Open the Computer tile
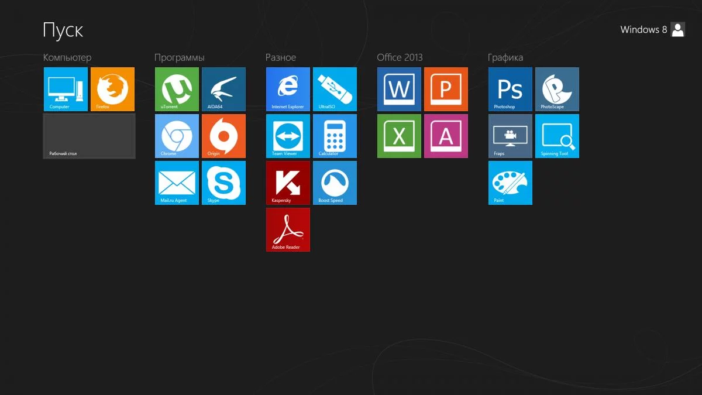702x395 pixels. (66, 89)
